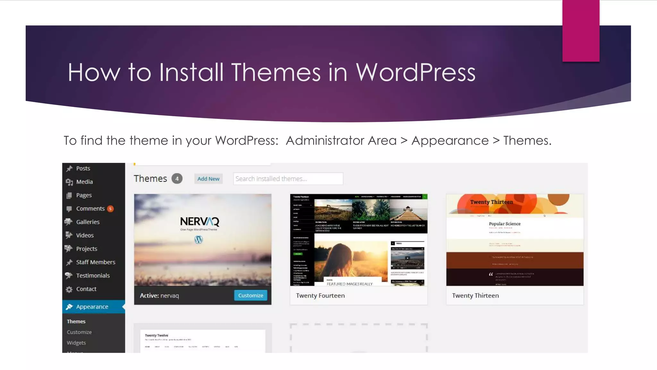Click the Add New theme button

coord(209,179)
